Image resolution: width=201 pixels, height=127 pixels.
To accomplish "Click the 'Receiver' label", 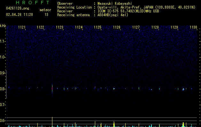I will point(65,11).
